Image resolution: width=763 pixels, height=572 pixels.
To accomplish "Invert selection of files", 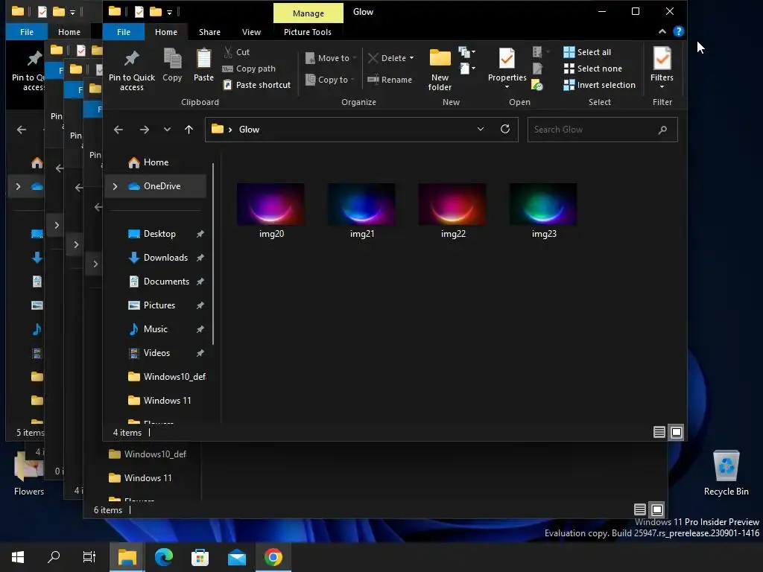I will (x=600, y=85).
